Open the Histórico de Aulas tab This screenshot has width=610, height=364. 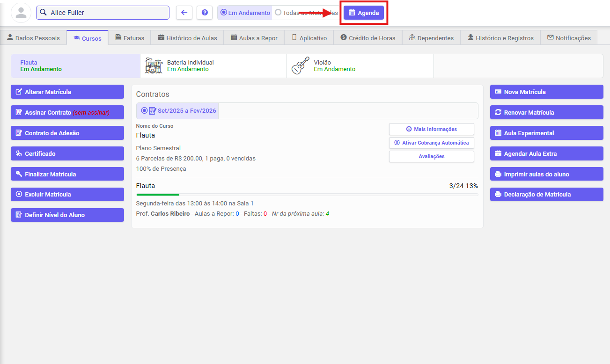click(187, 38)
